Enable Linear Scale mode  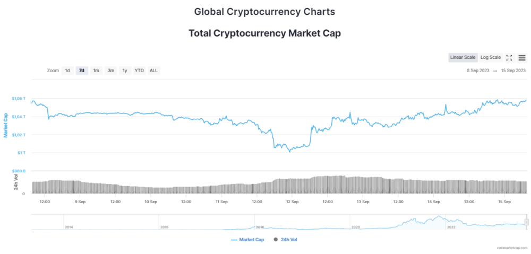(463, 58)
